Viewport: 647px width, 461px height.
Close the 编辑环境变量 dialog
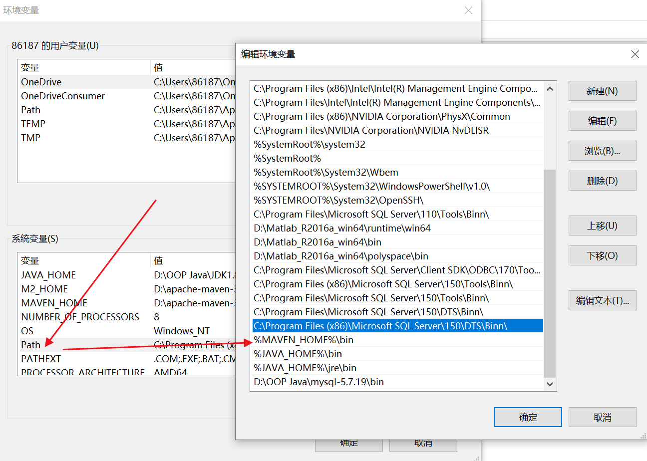pos(635,54)
